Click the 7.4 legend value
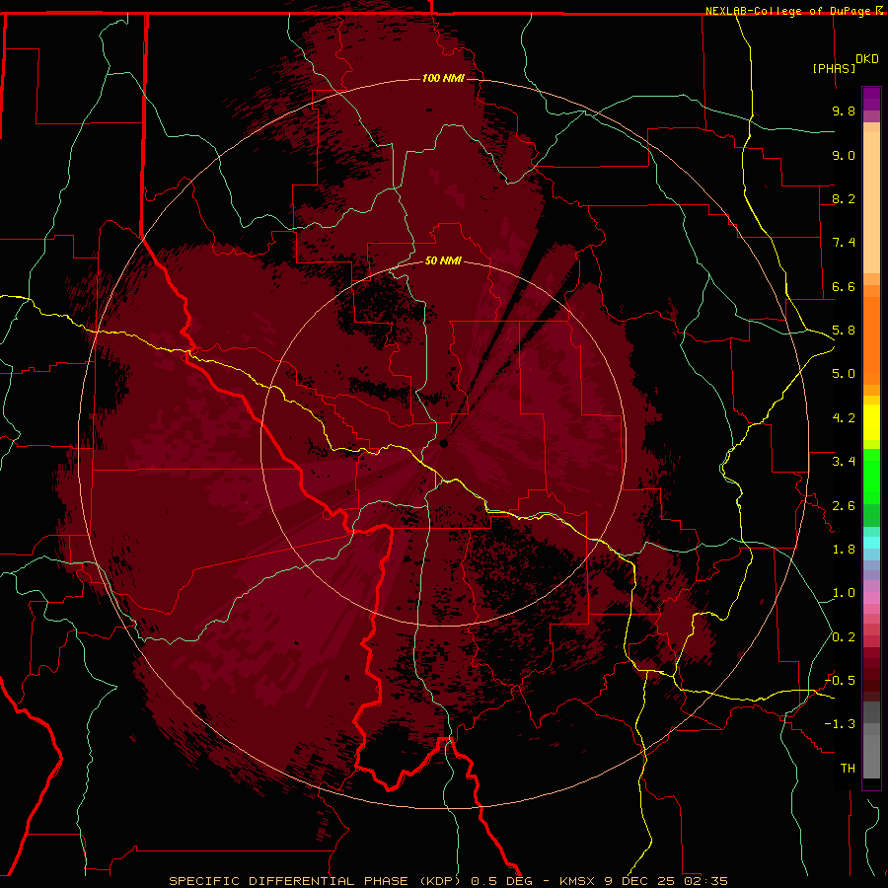Image resolution: width=888 pixels, height=888 pixels. pyautogui.click(x=844, y=243)
